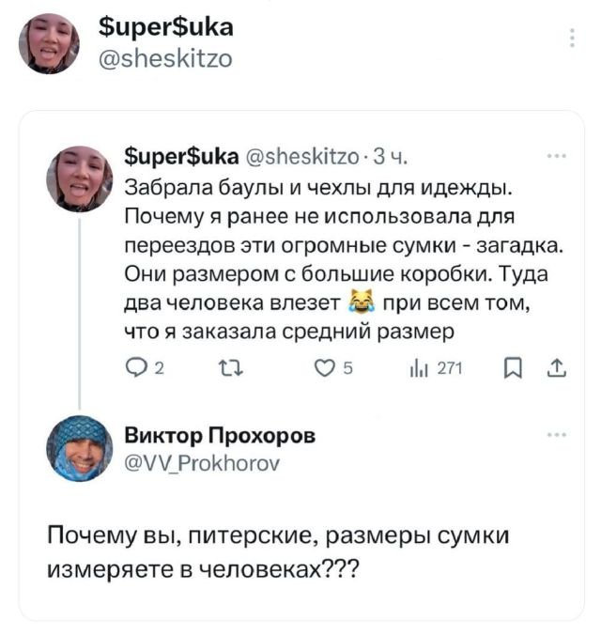Click the "3 ч." tweet timestamp

[390, 156]
